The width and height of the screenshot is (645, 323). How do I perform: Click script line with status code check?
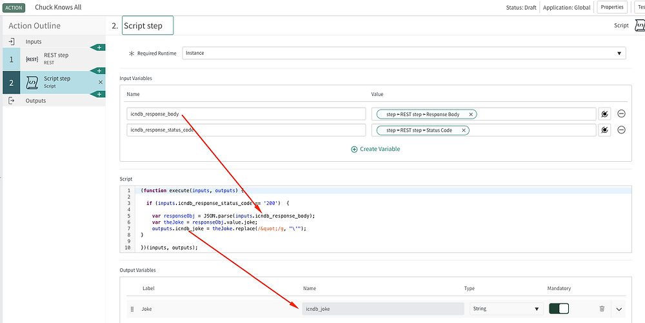(x=218, y=203)
